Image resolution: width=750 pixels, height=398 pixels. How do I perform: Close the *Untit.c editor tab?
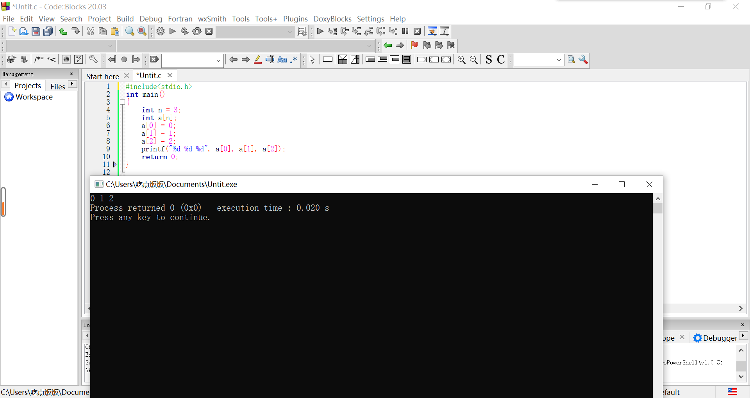(x=170, y=75)
